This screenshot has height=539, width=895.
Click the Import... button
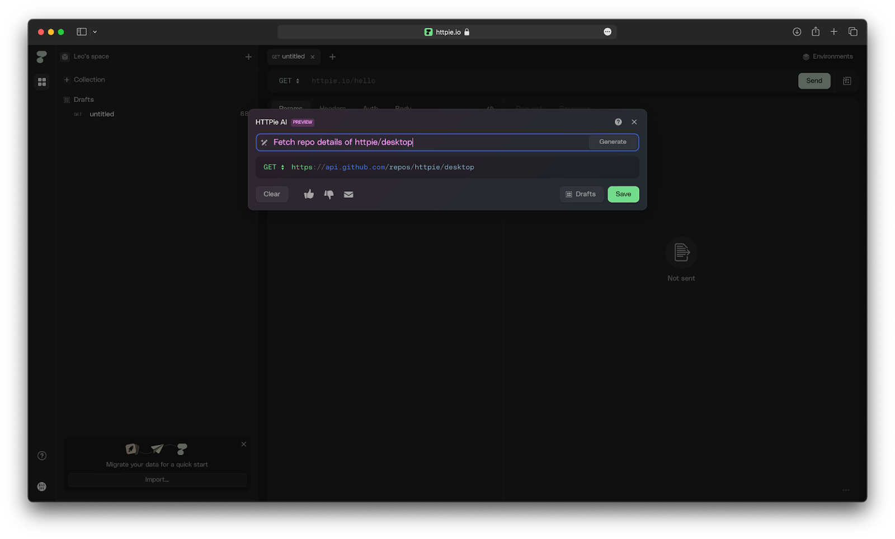(x=157, y=480)
